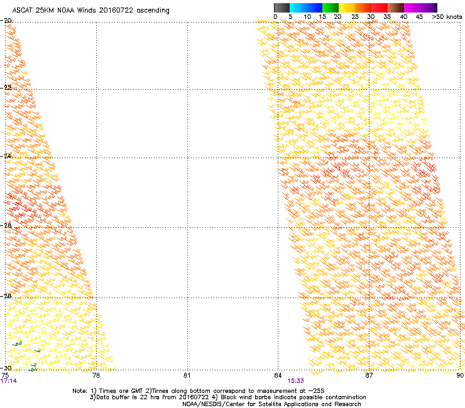Image resolution: width=465 pixels, height=408 pixels.
Task: Click the -22 latitude axis label
Action: point(6,88)
